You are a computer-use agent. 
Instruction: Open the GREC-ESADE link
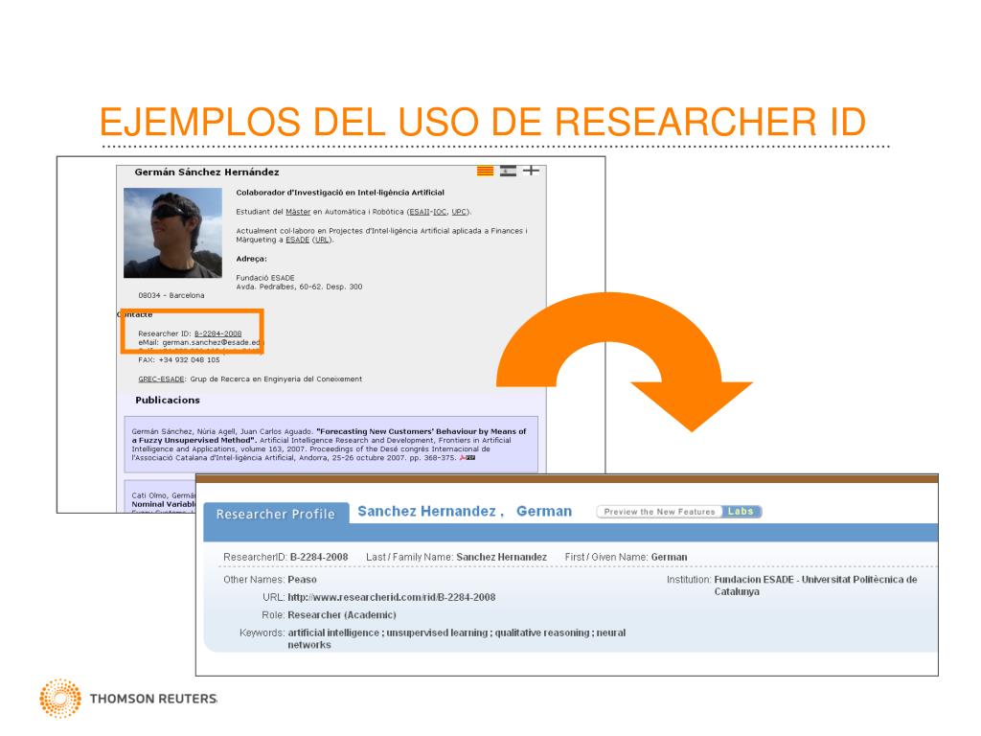tap(161, 379)
